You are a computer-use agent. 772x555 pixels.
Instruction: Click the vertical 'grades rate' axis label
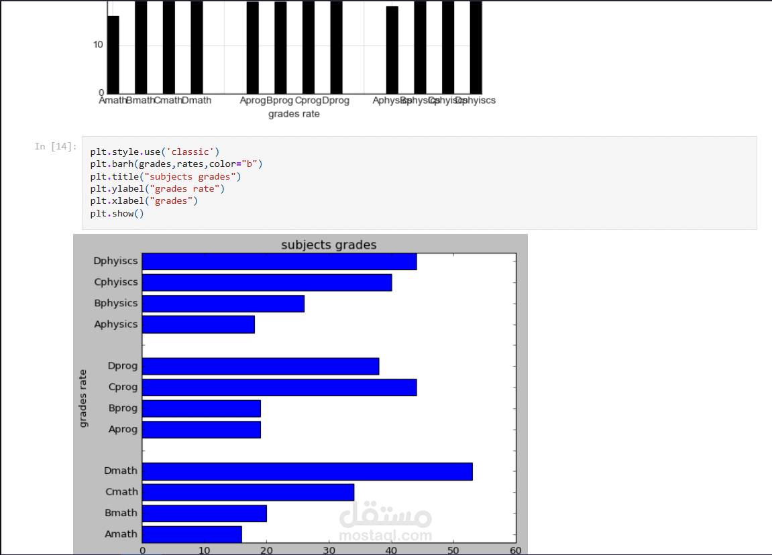pos(82,399)
